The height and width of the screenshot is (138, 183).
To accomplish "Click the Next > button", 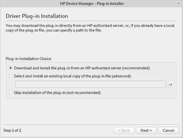I will point(146,130).
